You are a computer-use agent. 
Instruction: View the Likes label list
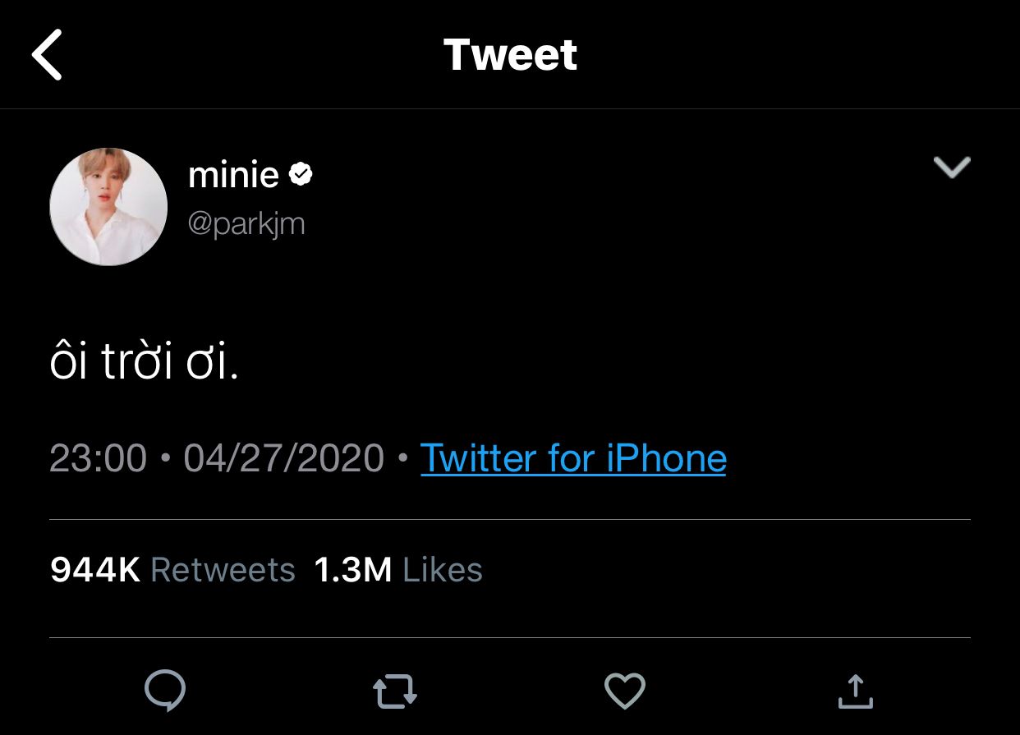coord(443,570)
